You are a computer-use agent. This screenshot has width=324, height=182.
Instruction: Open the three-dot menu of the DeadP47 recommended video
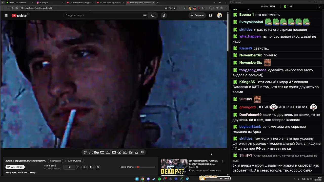pos(223,161)
